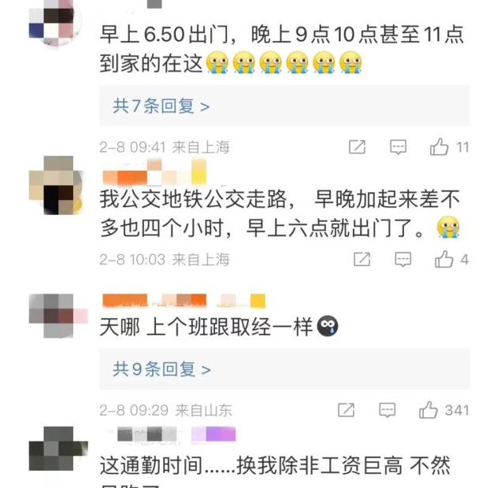Reply to the 2-8 09:41 Shanghai comment
The image size is (482, 488).
399,147
